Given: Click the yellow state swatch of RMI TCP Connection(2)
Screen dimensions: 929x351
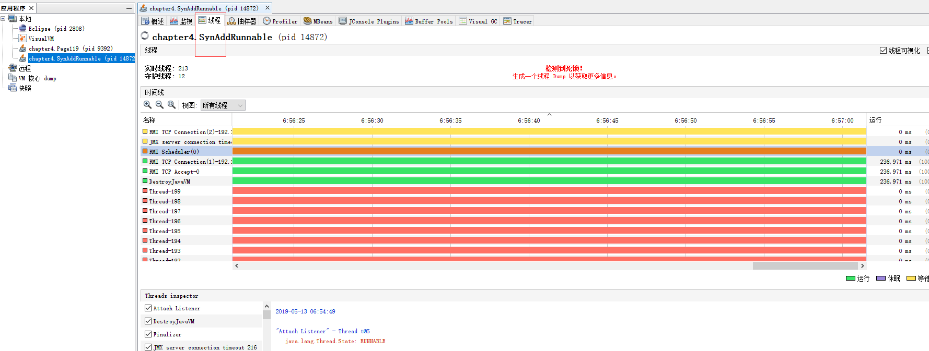Looking at the screenshot, I should [x=145, y=131].
